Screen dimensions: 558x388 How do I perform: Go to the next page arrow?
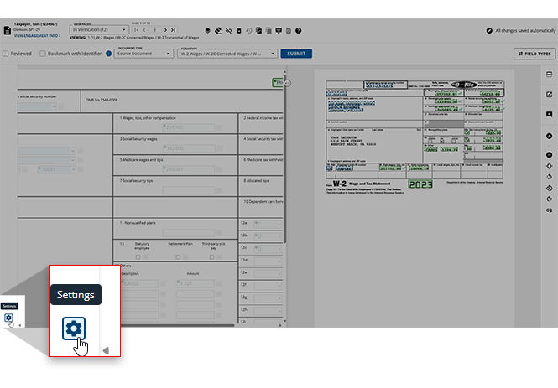[x=165, y=30]
